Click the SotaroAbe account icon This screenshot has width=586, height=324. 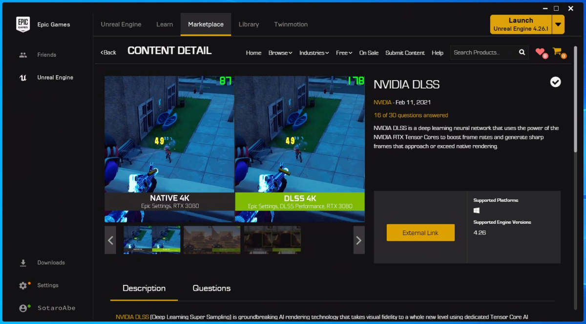click(x=23, y=308)
